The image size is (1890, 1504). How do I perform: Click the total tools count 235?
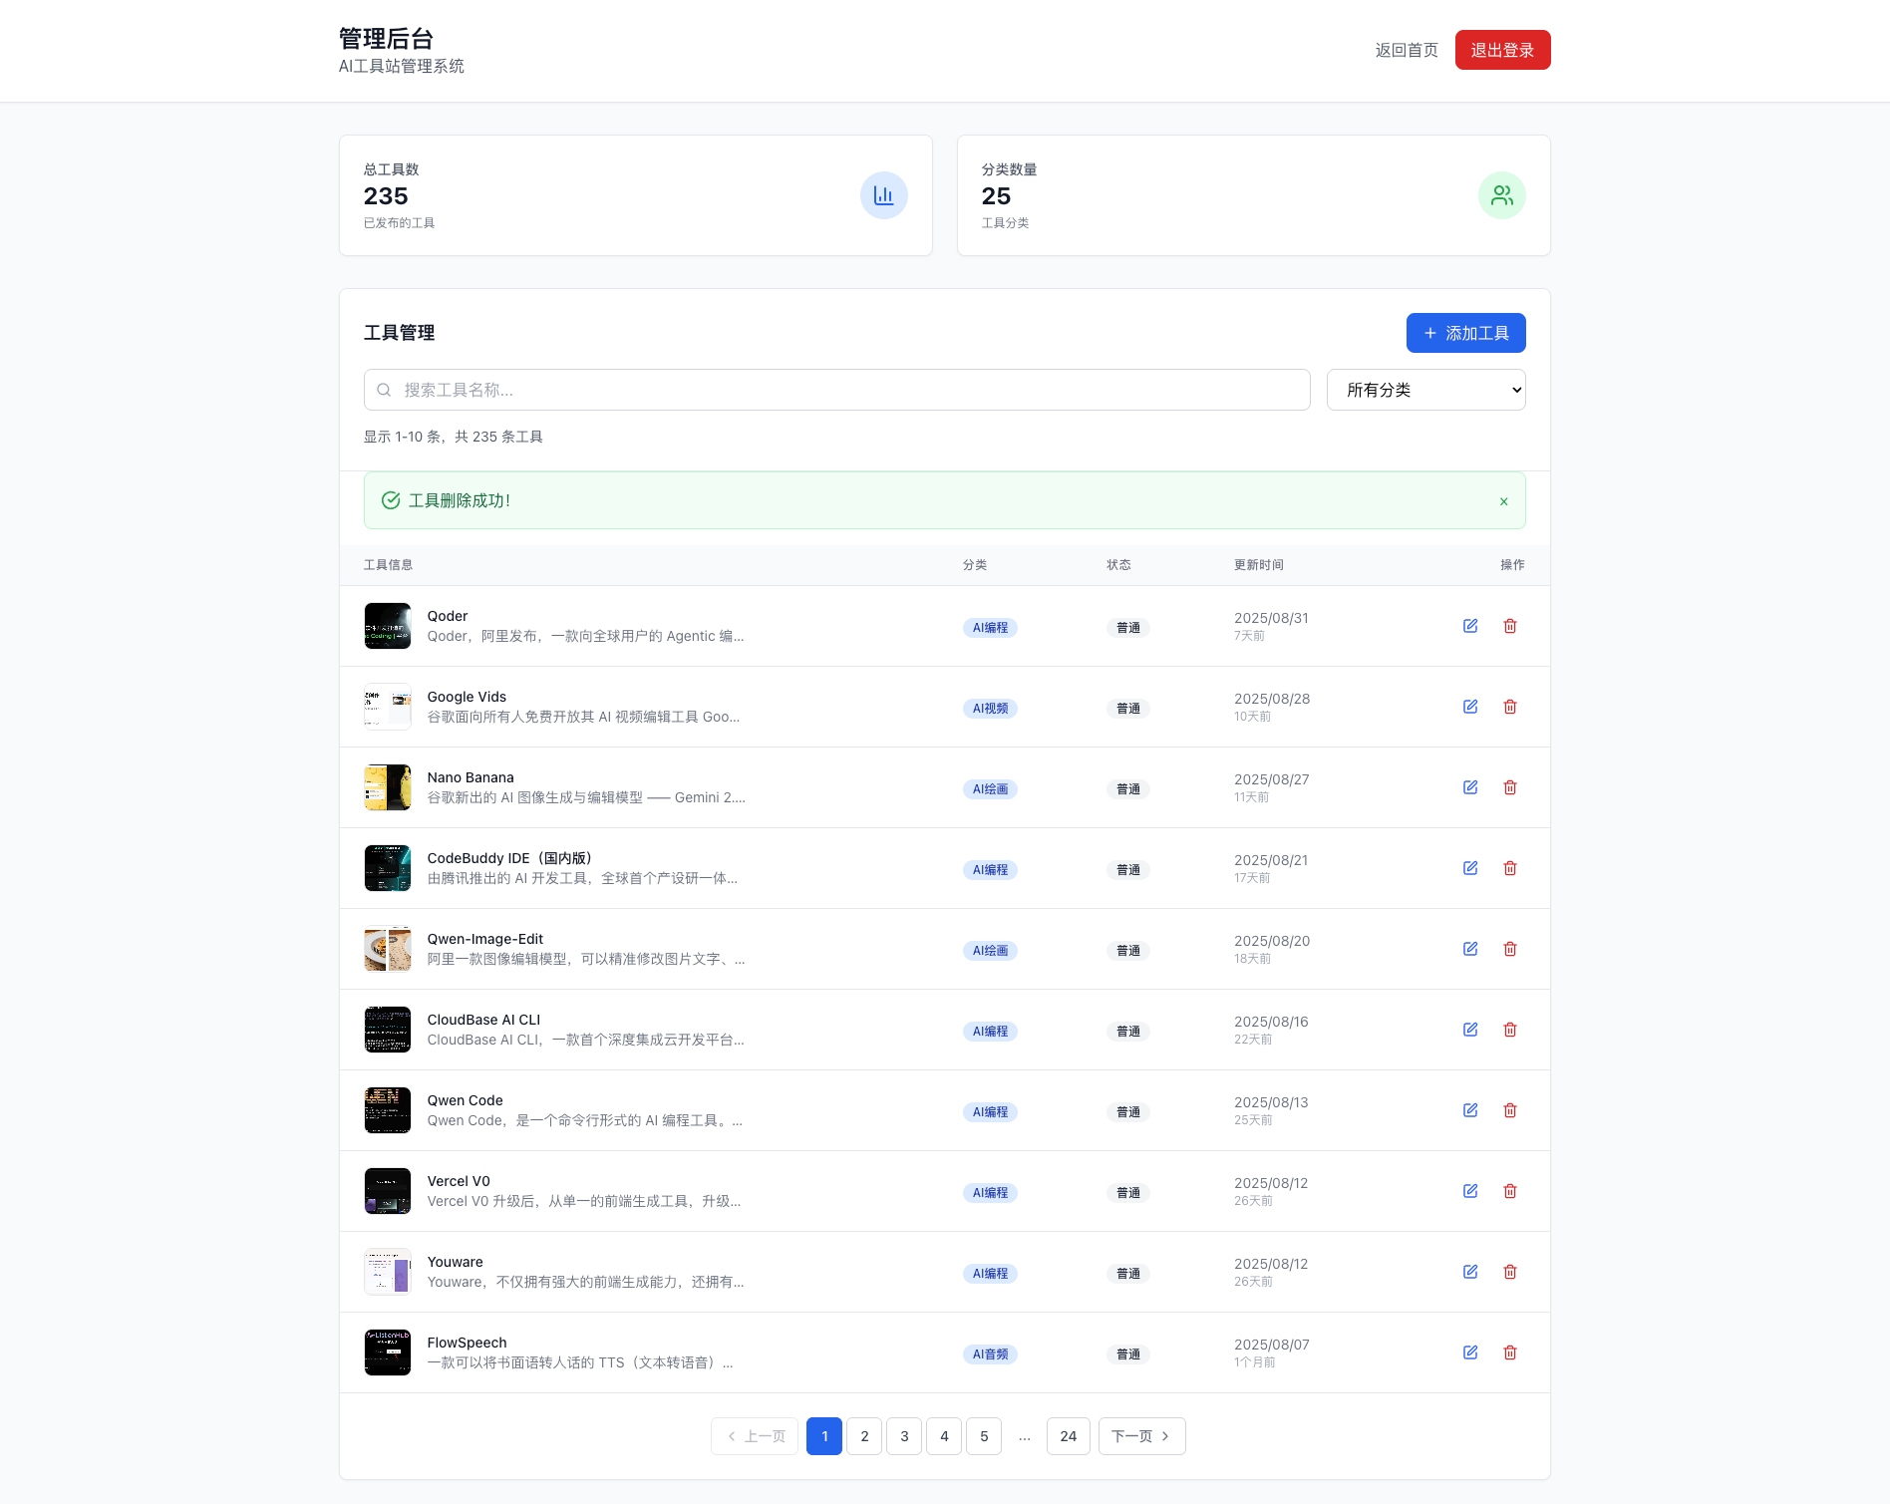coord(386,196)
